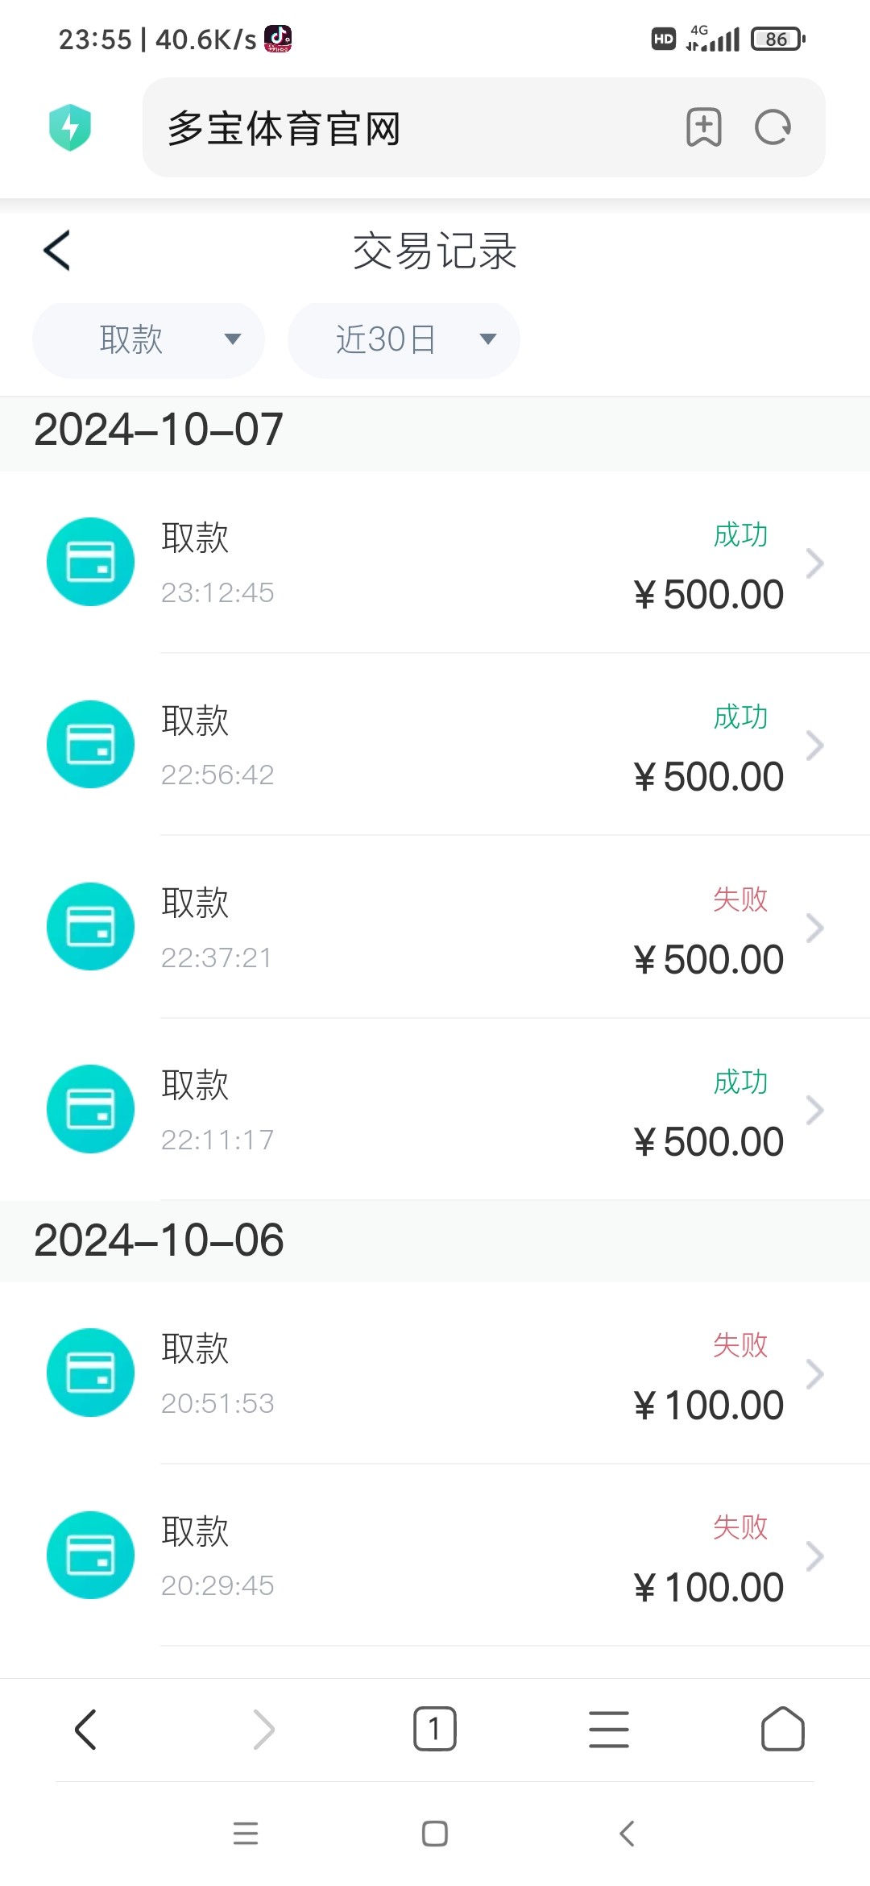The image size is (870, 1886).
Task: Click the 多宝体育官网 address bar
Action: pyautogui.click(x=403, y=127)
